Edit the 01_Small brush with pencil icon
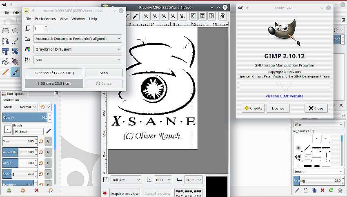Image resolution: width=347 pixels, height=197 pixels. point(48,132)
